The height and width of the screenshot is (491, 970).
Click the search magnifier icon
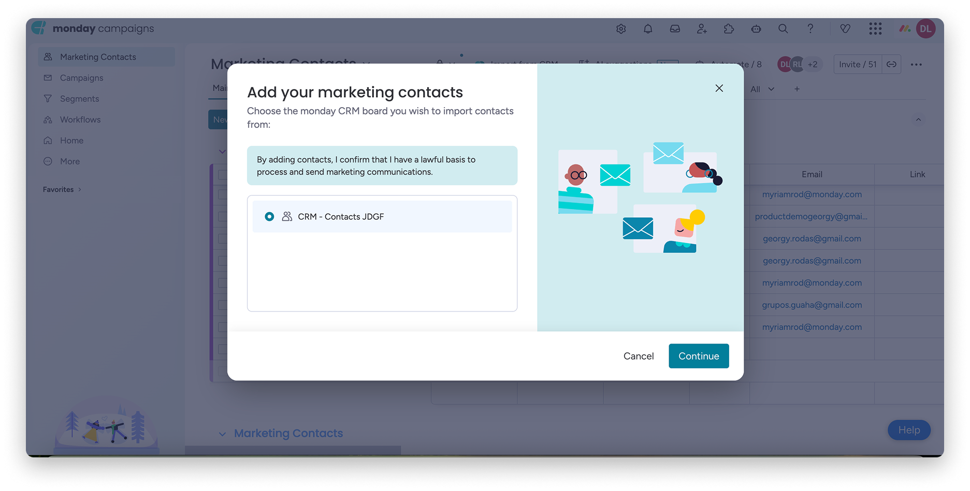coord(783,29)
